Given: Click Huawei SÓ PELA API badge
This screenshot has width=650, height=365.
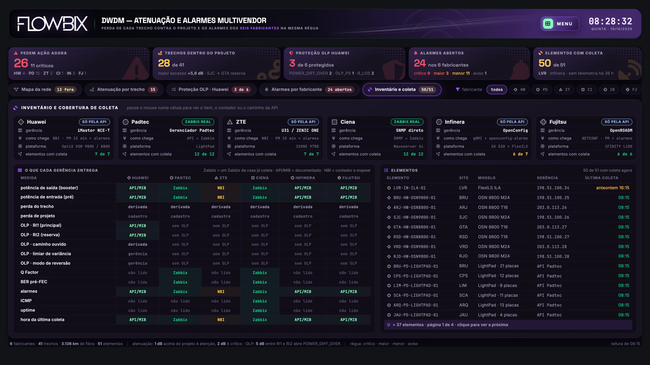Looking at the screenshot, I should click(94, 122).
